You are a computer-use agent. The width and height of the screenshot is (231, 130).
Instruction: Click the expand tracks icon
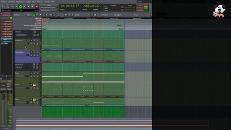pos(92,15)
